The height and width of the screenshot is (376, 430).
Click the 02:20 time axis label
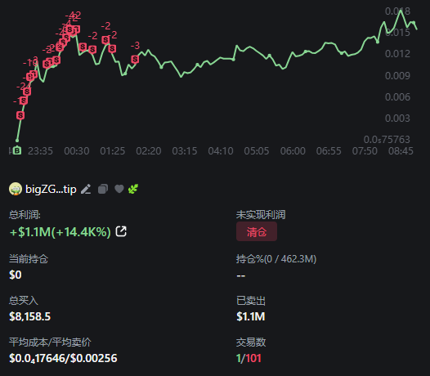click(x=149, y=151)
